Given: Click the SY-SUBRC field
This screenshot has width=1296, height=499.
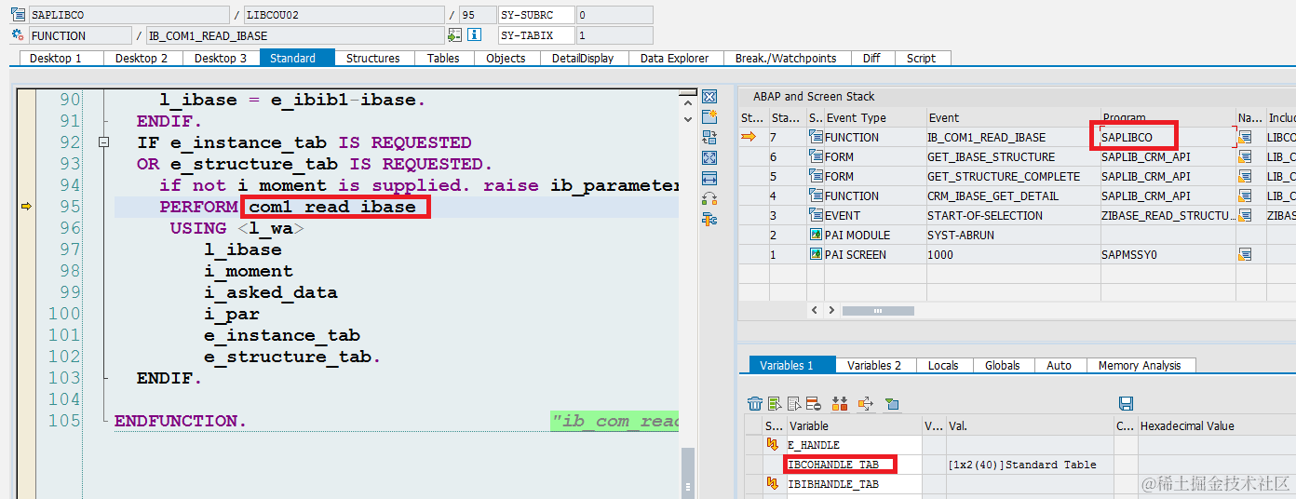Looking at the screenshot, I should [535, 15].
